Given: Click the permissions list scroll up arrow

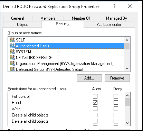Looking at the screenshot, I should tap(127, 95).
